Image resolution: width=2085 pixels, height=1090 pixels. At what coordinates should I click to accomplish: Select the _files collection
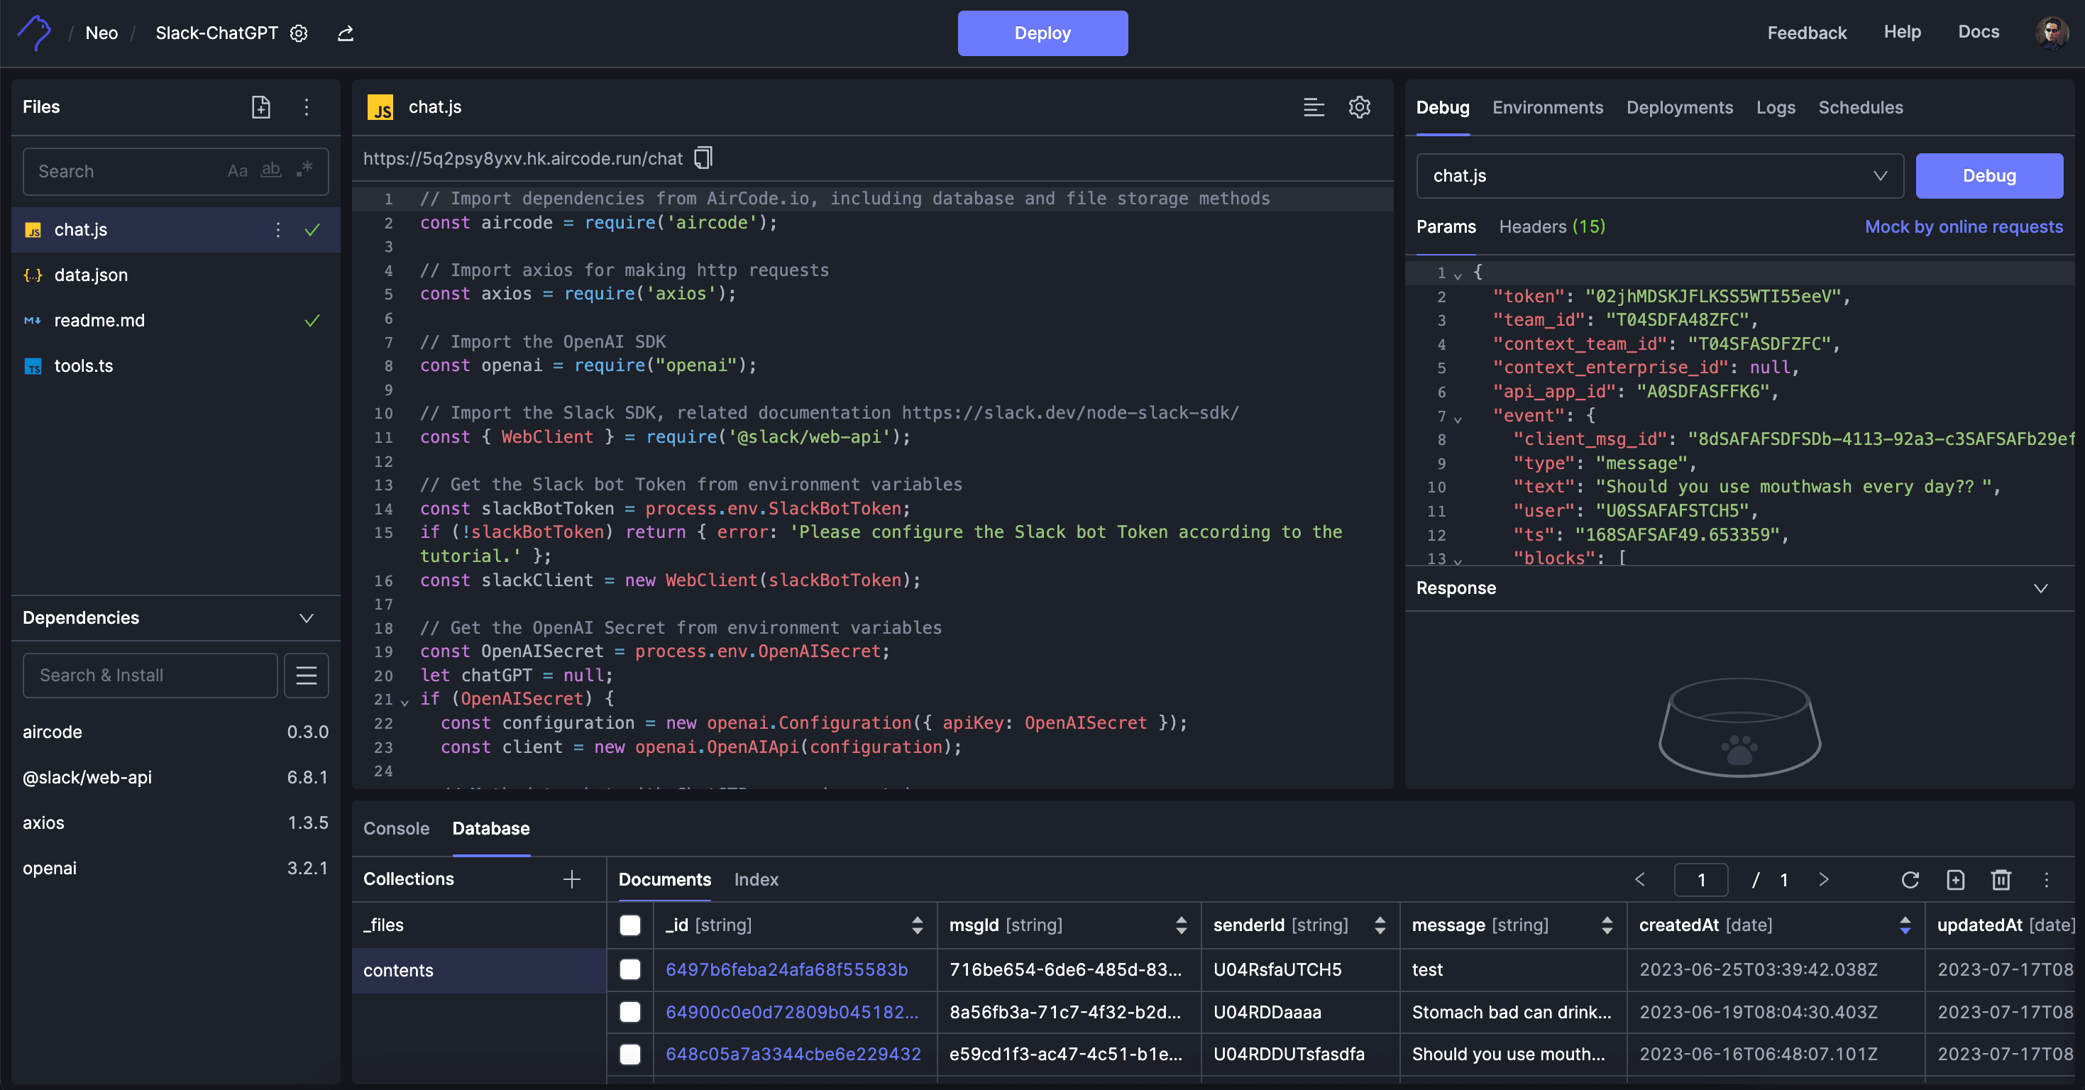478,925
